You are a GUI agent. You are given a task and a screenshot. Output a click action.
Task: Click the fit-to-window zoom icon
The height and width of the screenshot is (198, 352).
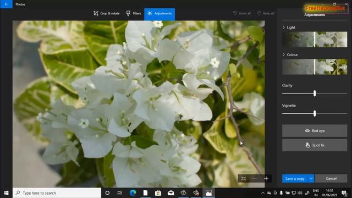coord(244,179)
